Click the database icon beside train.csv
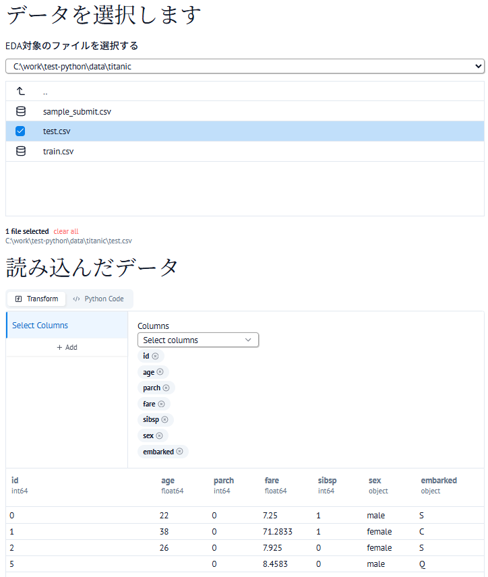This screenshot has height=577, width=488. 21,151
